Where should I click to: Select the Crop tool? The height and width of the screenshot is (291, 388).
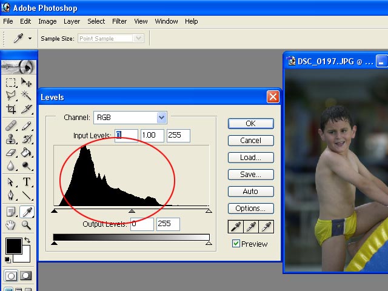(x=11, y=109)
